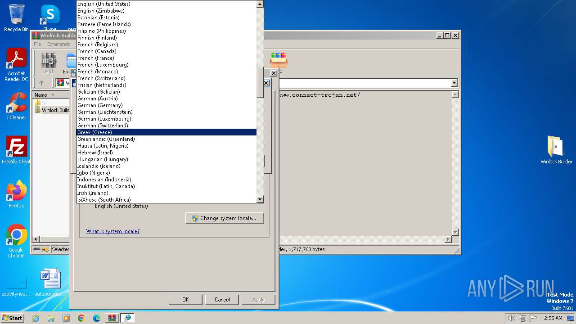Click OK in Region dialog

185,300
